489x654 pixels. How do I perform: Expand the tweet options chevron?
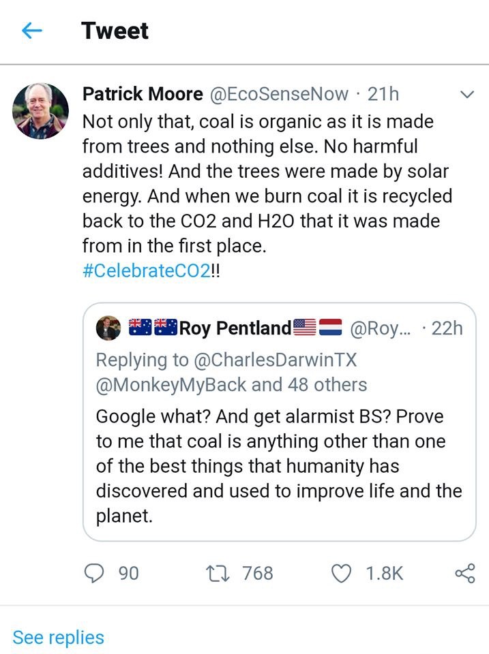[x=468, y=95]
